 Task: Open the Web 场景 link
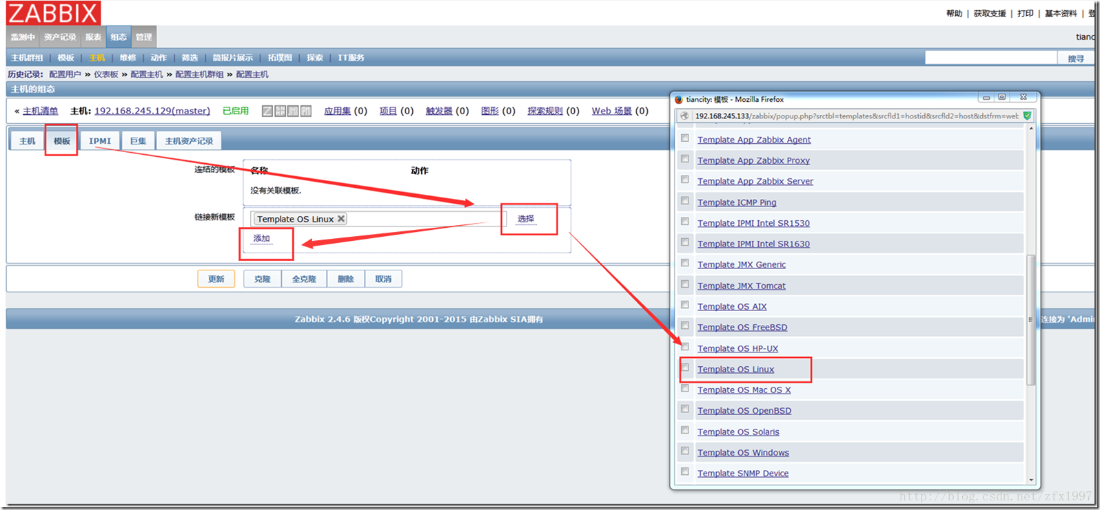612,111
